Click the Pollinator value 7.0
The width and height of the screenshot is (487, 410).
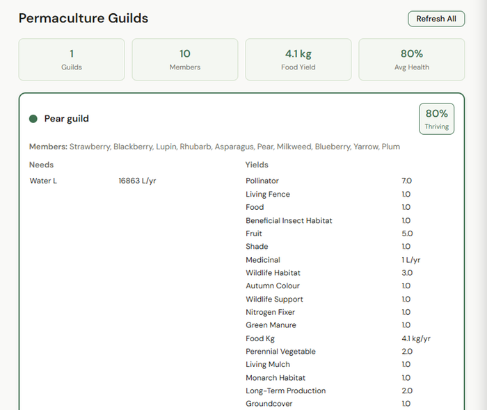406,181
